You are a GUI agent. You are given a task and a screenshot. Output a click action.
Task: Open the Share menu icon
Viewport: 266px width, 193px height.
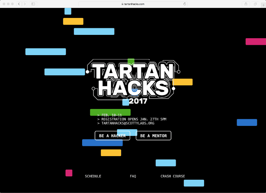[246, 4]
